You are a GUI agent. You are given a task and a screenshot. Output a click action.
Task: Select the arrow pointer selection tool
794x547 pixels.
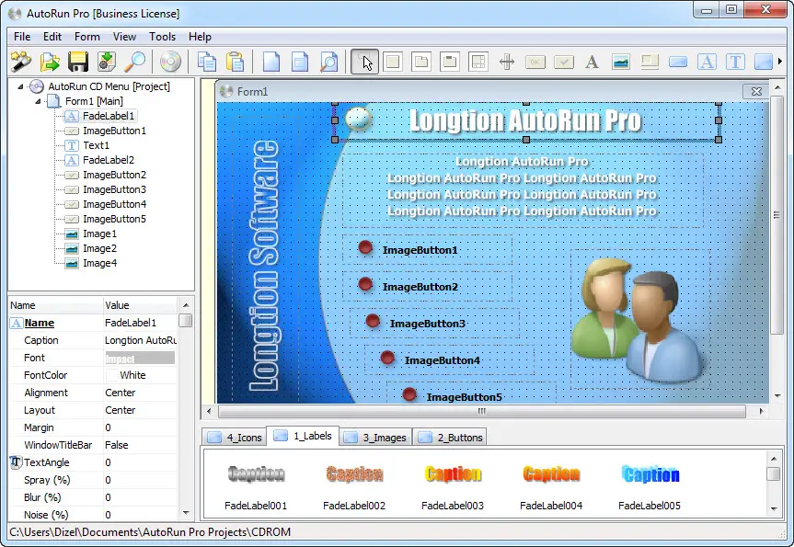[364, 62]
